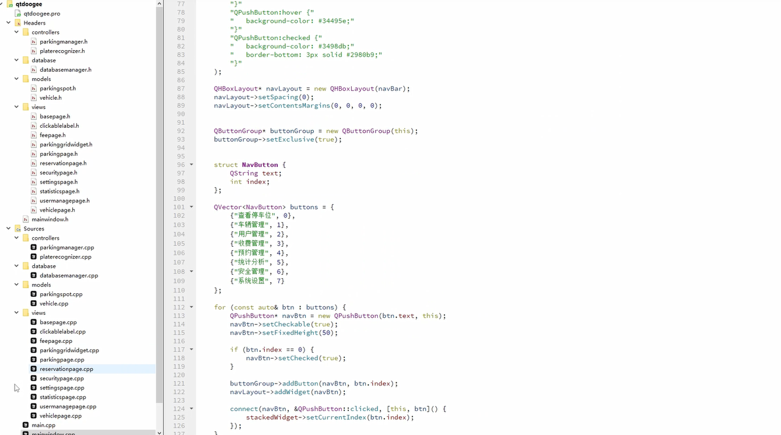Fold the struct NavButton code block
The width and height of the screenshot is (781, 435).
coord(191,165)
